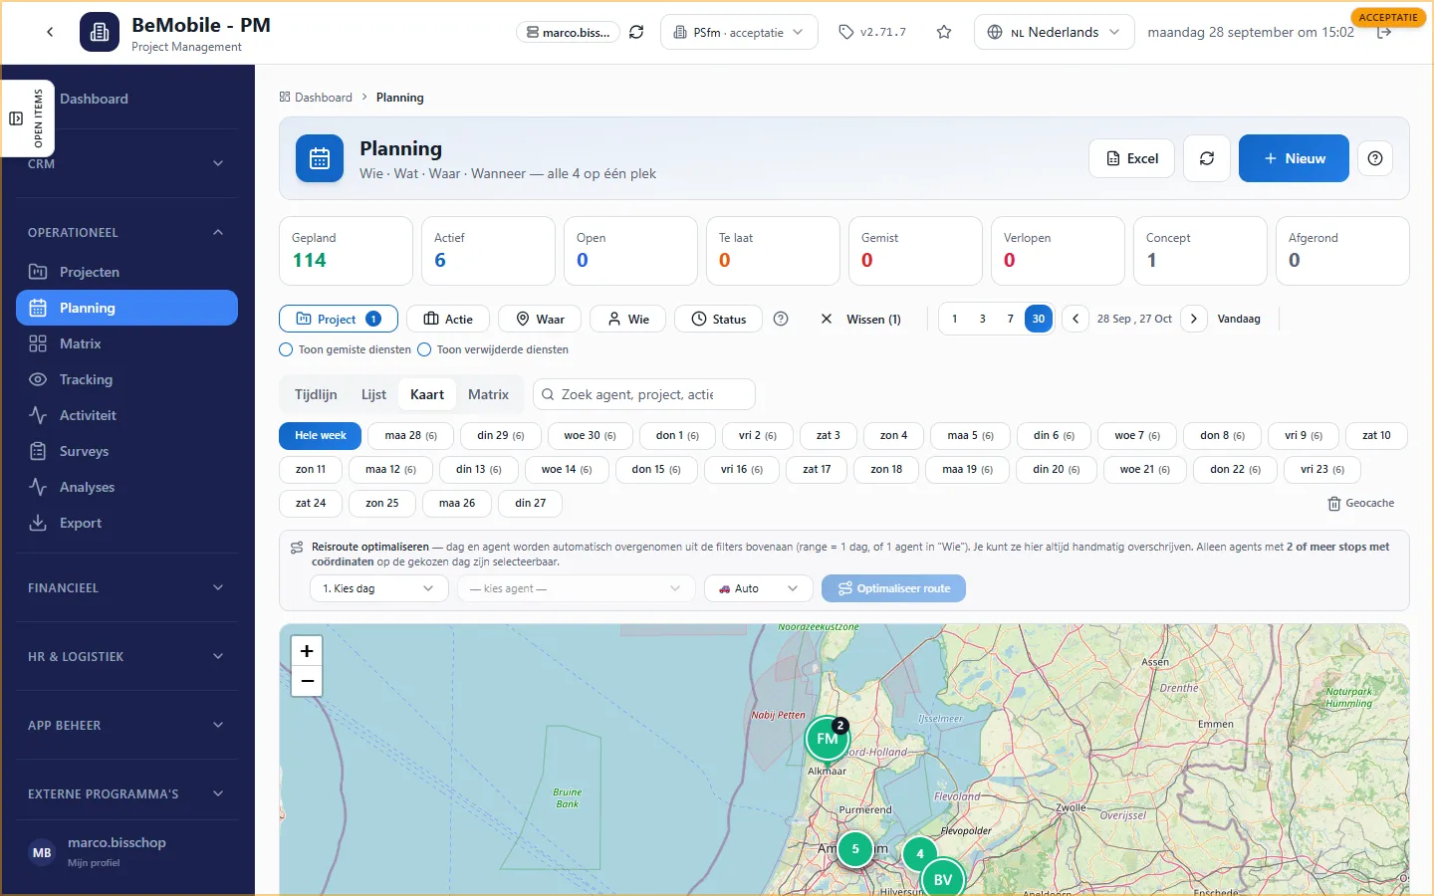This screenshot has width=1434, height=896.
Task: Click the green cluster marker labeled 4
Action: click(920, 854)
